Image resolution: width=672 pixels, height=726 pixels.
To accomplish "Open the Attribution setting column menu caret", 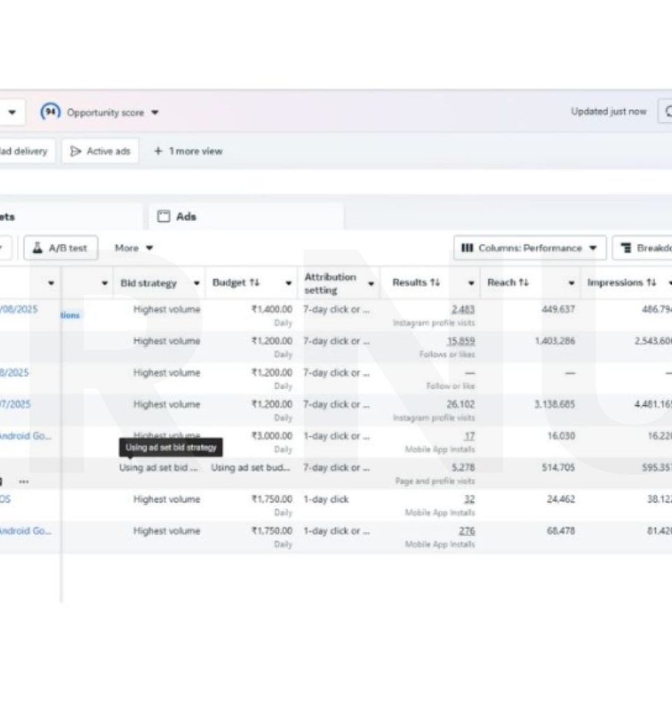I will pyautogui.click(x=371, y=284).
